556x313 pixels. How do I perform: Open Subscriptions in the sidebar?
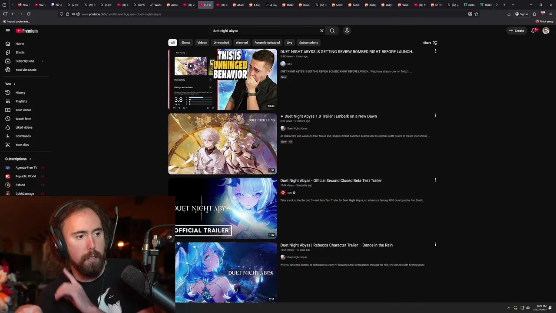[x=25, y=61]
